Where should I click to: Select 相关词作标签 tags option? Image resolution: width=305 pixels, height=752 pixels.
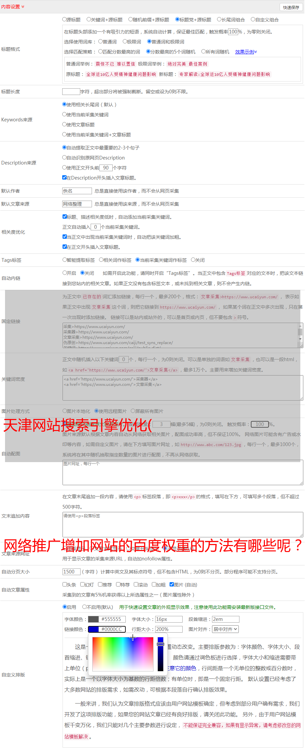coord(101,260)
